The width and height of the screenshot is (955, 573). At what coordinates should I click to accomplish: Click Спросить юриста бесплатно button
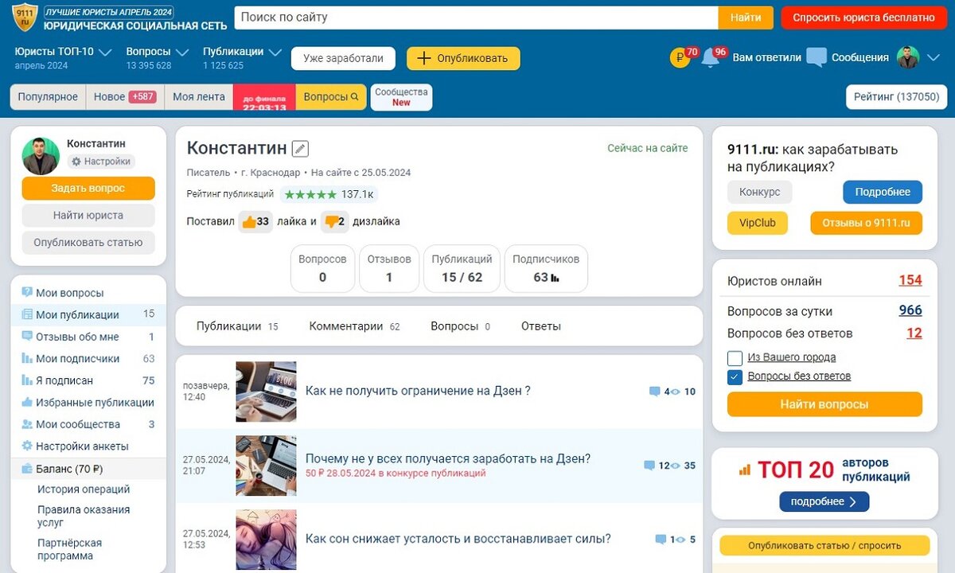[863, 18]
